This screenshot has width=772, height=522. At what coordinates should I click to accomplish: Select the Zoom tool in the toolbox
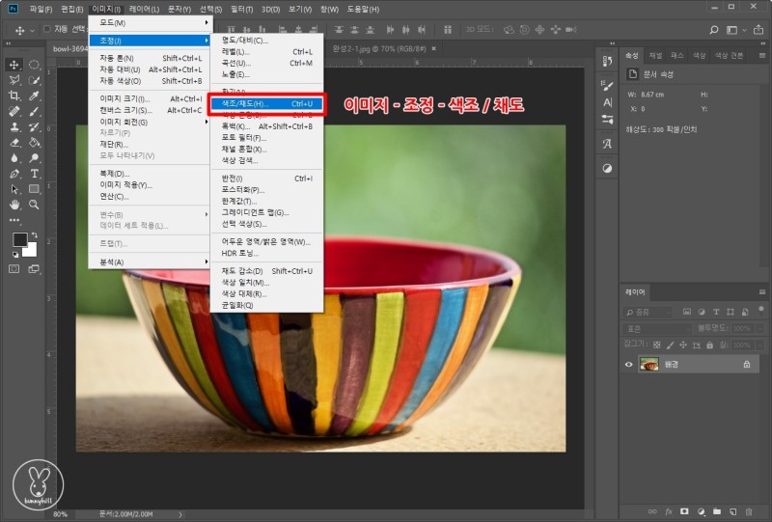coord(35,205)
